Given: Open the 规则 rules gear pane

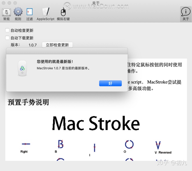Looking at the screenshot, I should coord(18,14).
